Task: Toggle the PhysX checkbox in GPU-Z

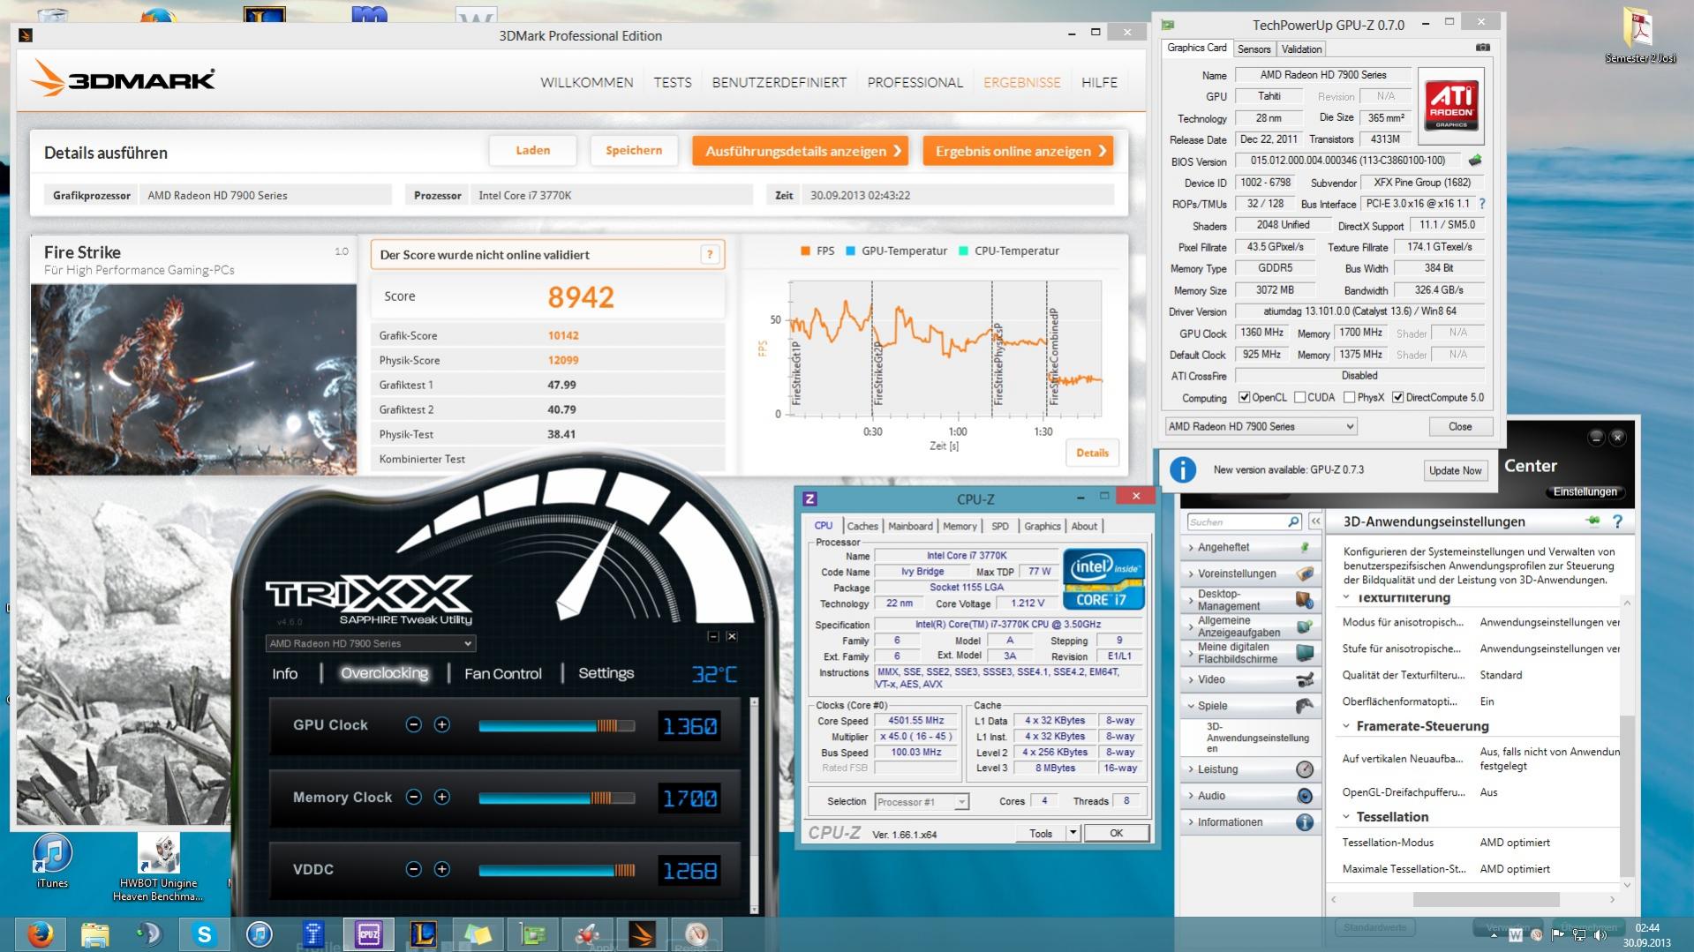Action: tap(1349, 397)
